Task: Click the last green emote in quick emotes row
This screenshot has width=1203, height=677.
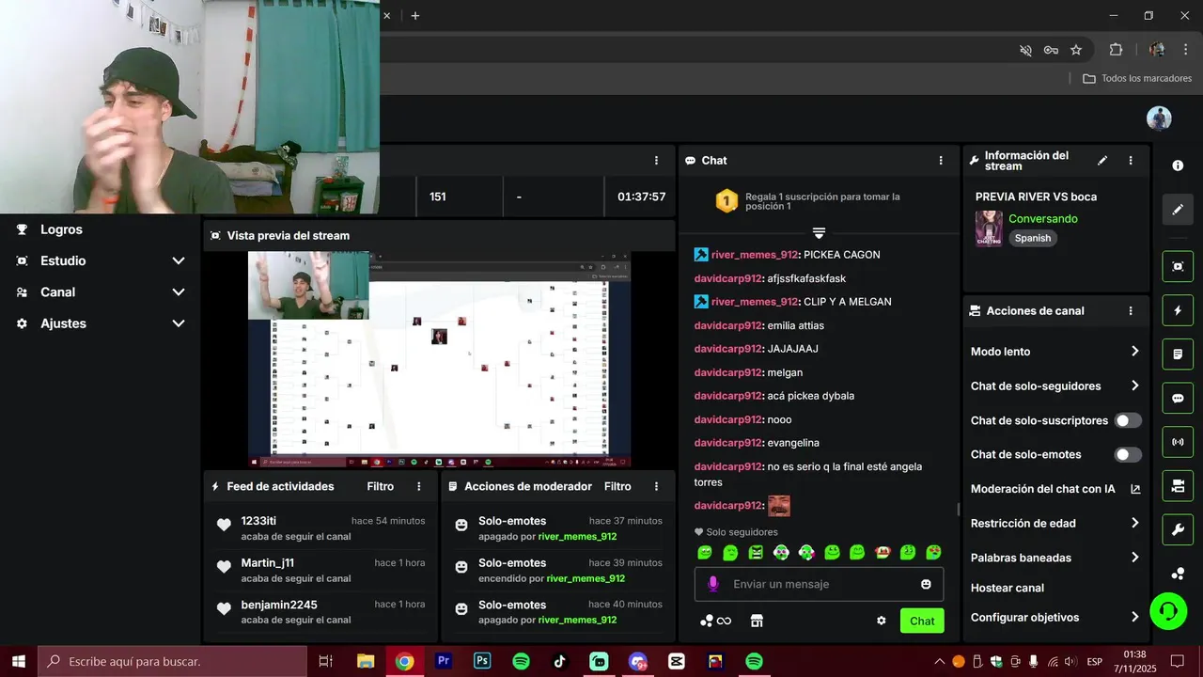Action: [933, 553]
